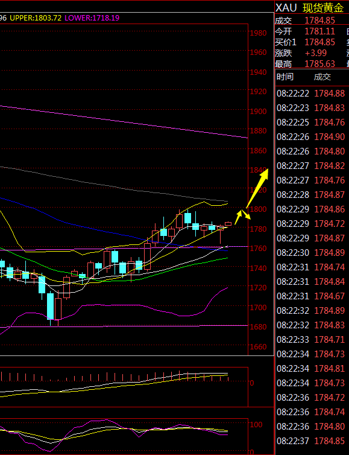Click the 1760 price axis label
349x455 pixels.
(258, 249)
